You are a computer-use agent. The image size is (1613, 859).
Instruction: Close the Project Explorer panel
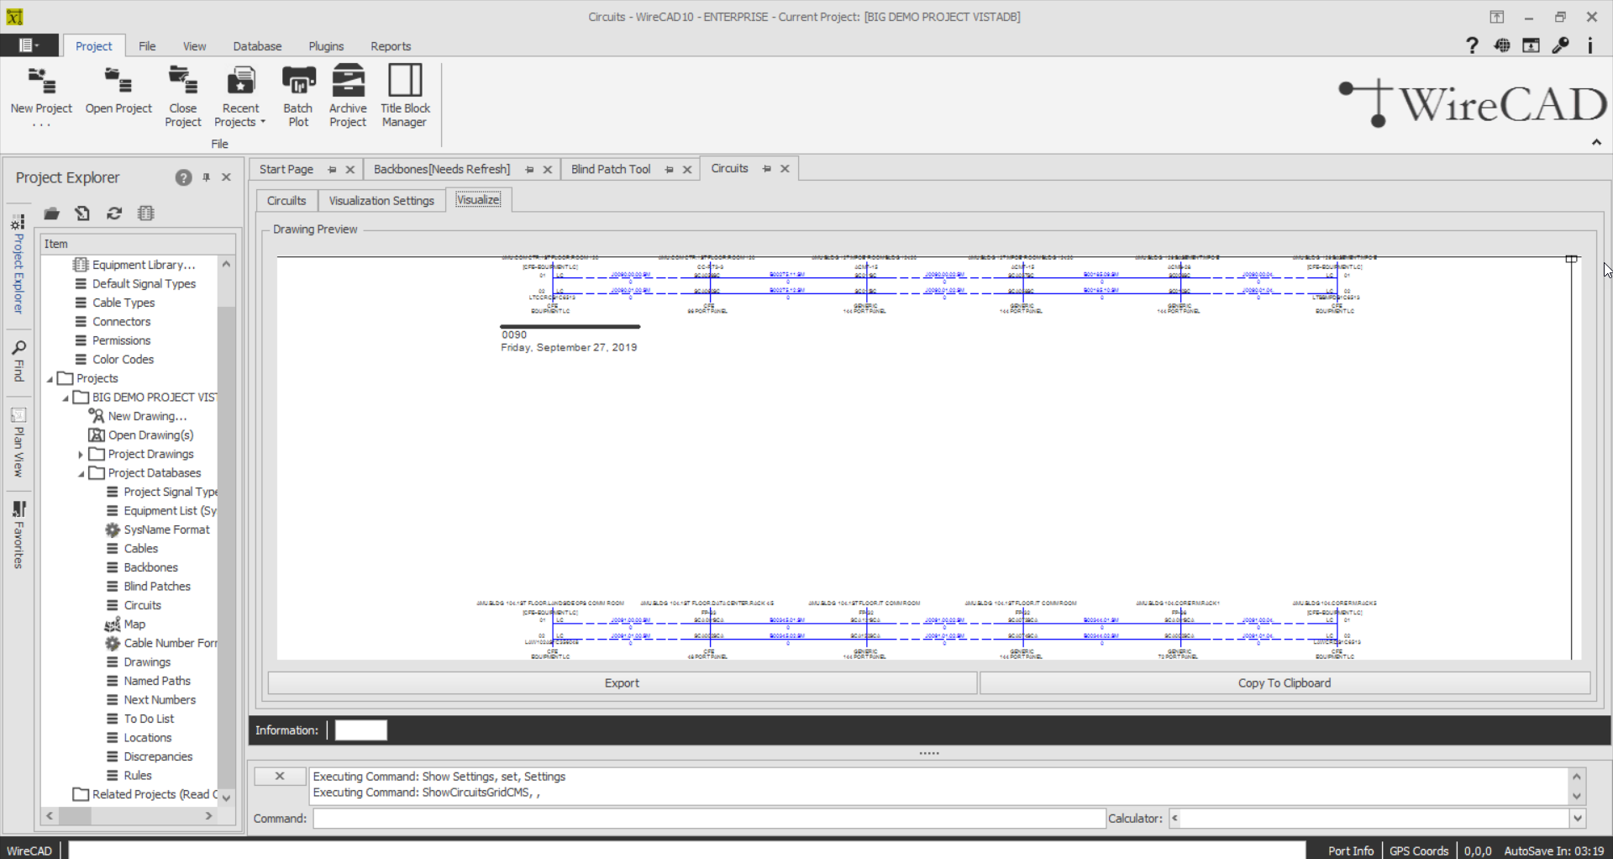tap(226, 177)
